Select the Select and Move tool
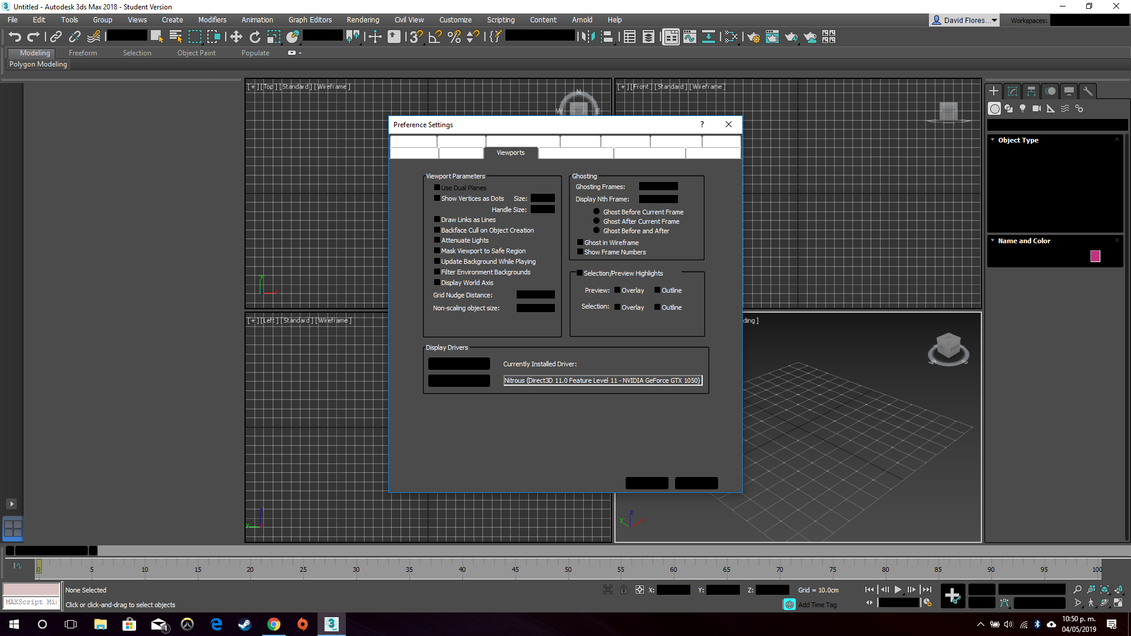Viewport: 1131px width, 636px height. tap(236, 37)
